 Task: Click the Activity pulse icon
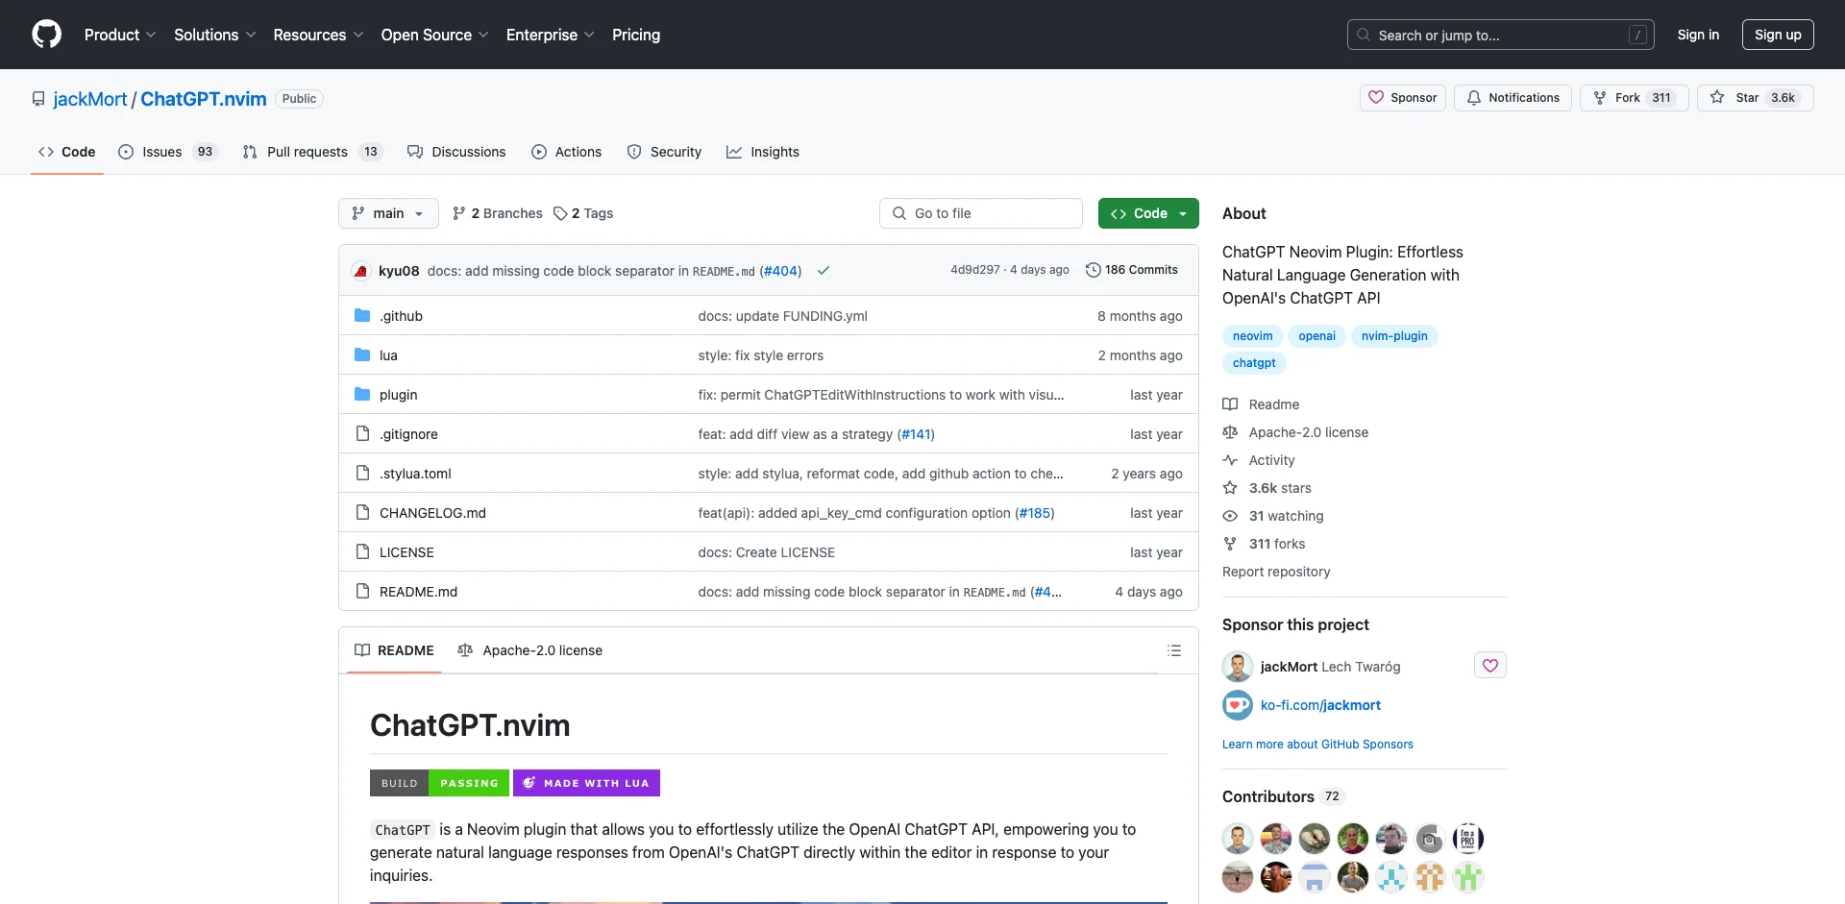1230,460
